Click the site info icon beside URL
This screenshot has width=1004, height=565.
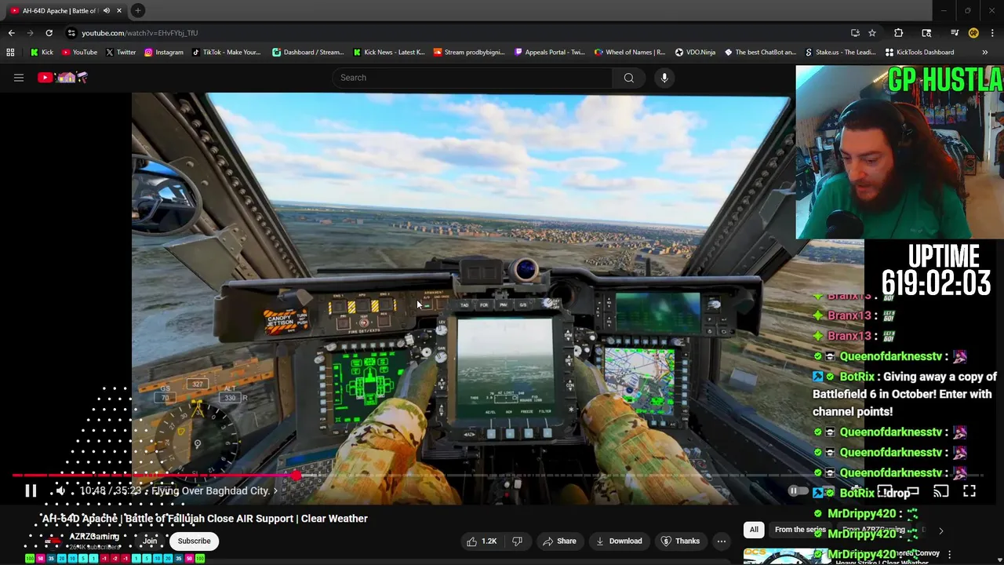(71, 33)
